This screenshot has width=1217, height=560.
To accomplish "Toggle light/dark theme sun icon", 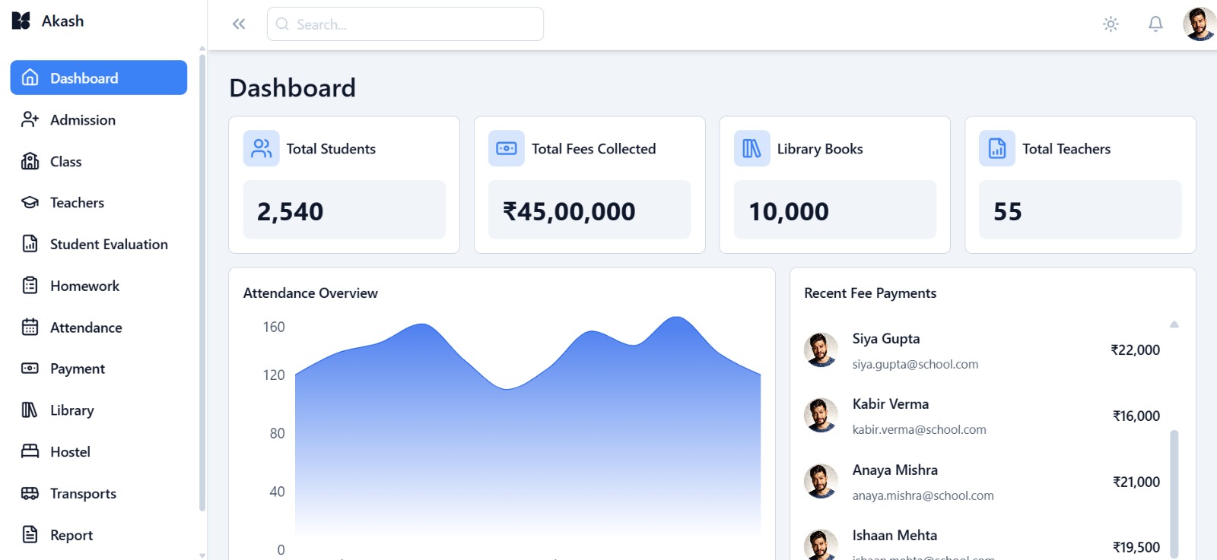I will click(1111, 24).
